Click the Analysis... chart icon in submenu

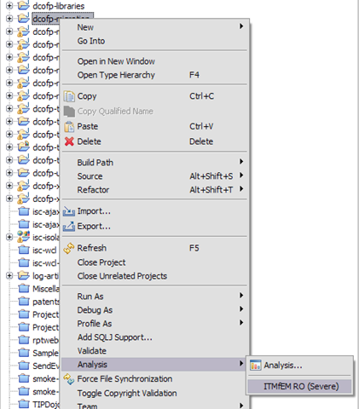pos(255,366)
